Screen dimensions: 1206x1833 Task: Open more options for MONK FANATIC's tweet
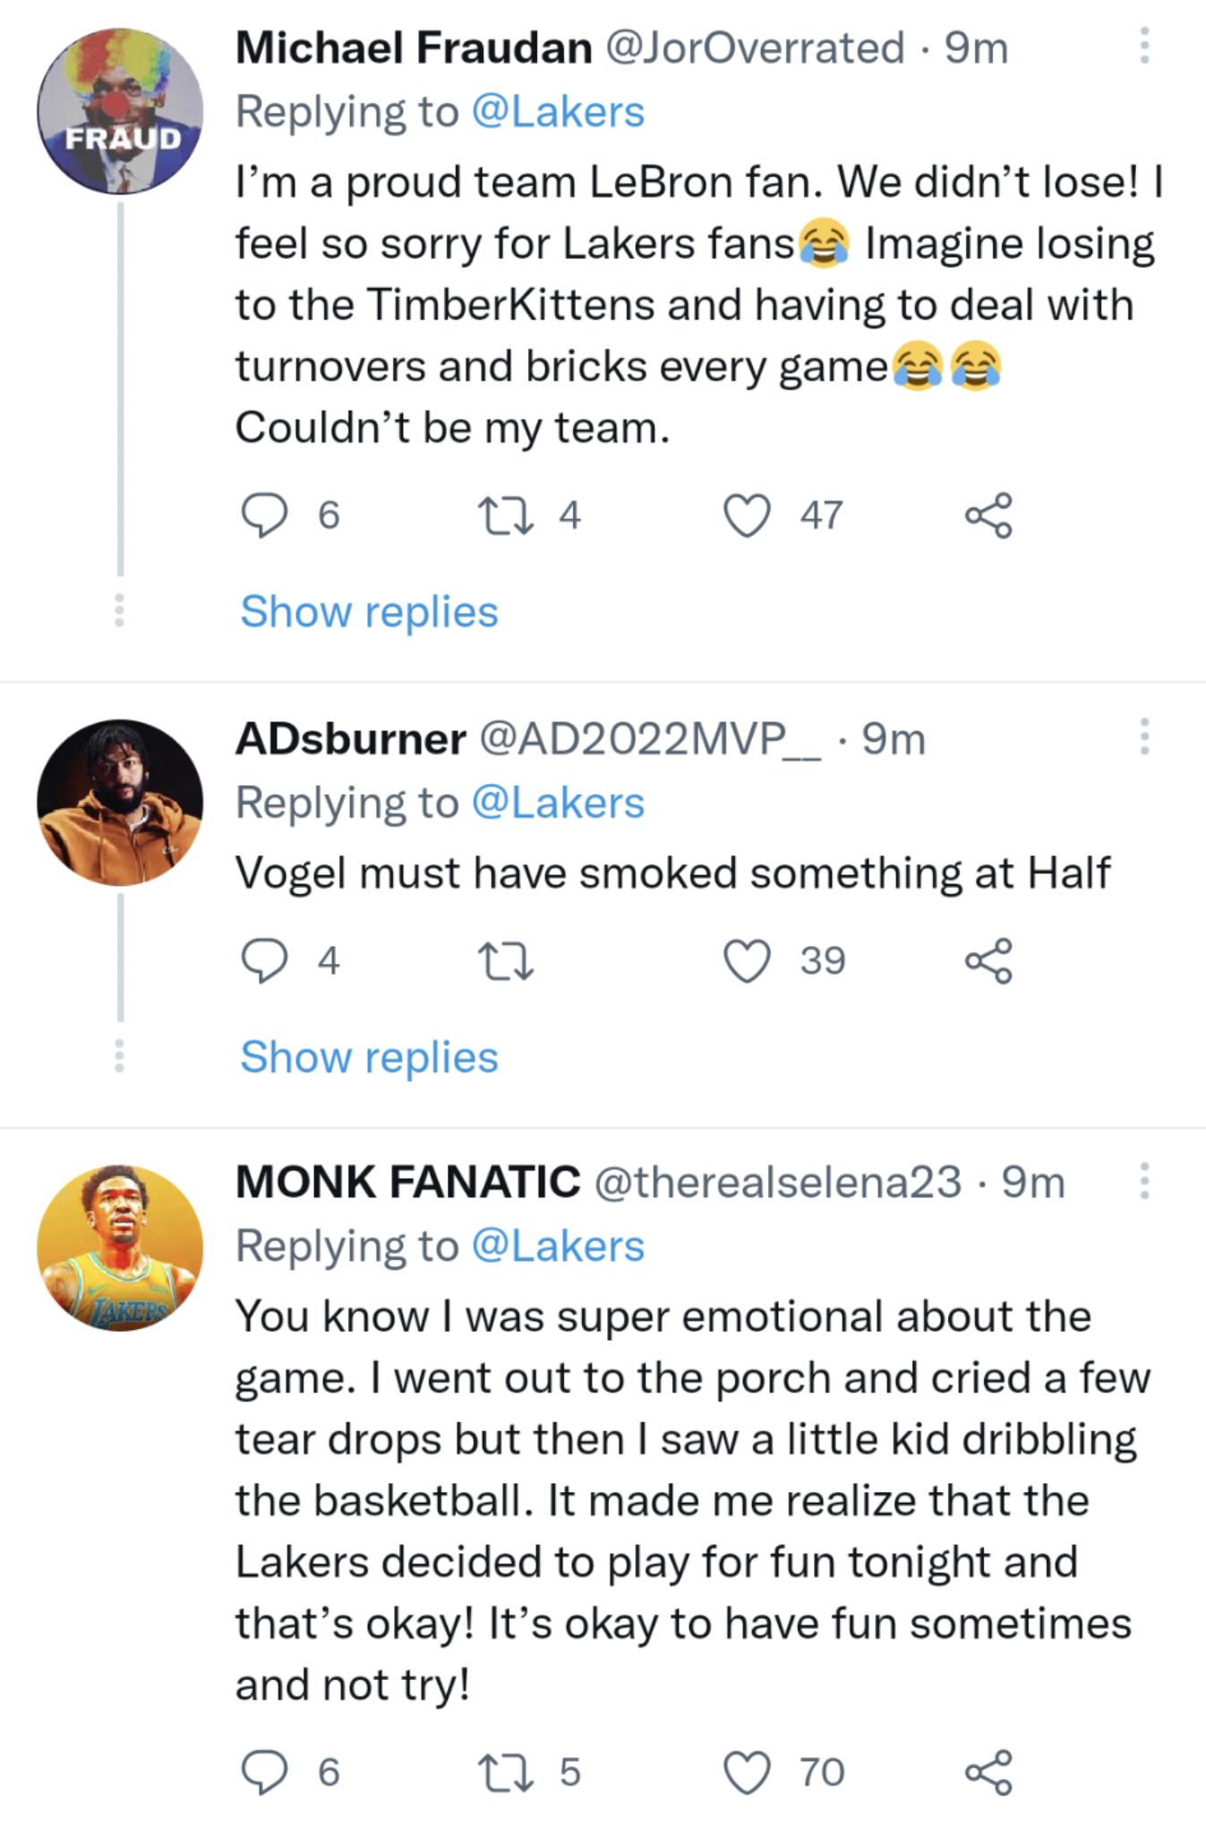point(1144,1181)
